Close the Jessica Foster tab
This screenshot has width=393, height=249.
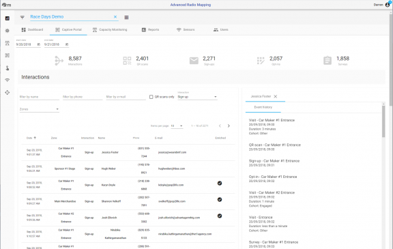(x=276, y=96)
